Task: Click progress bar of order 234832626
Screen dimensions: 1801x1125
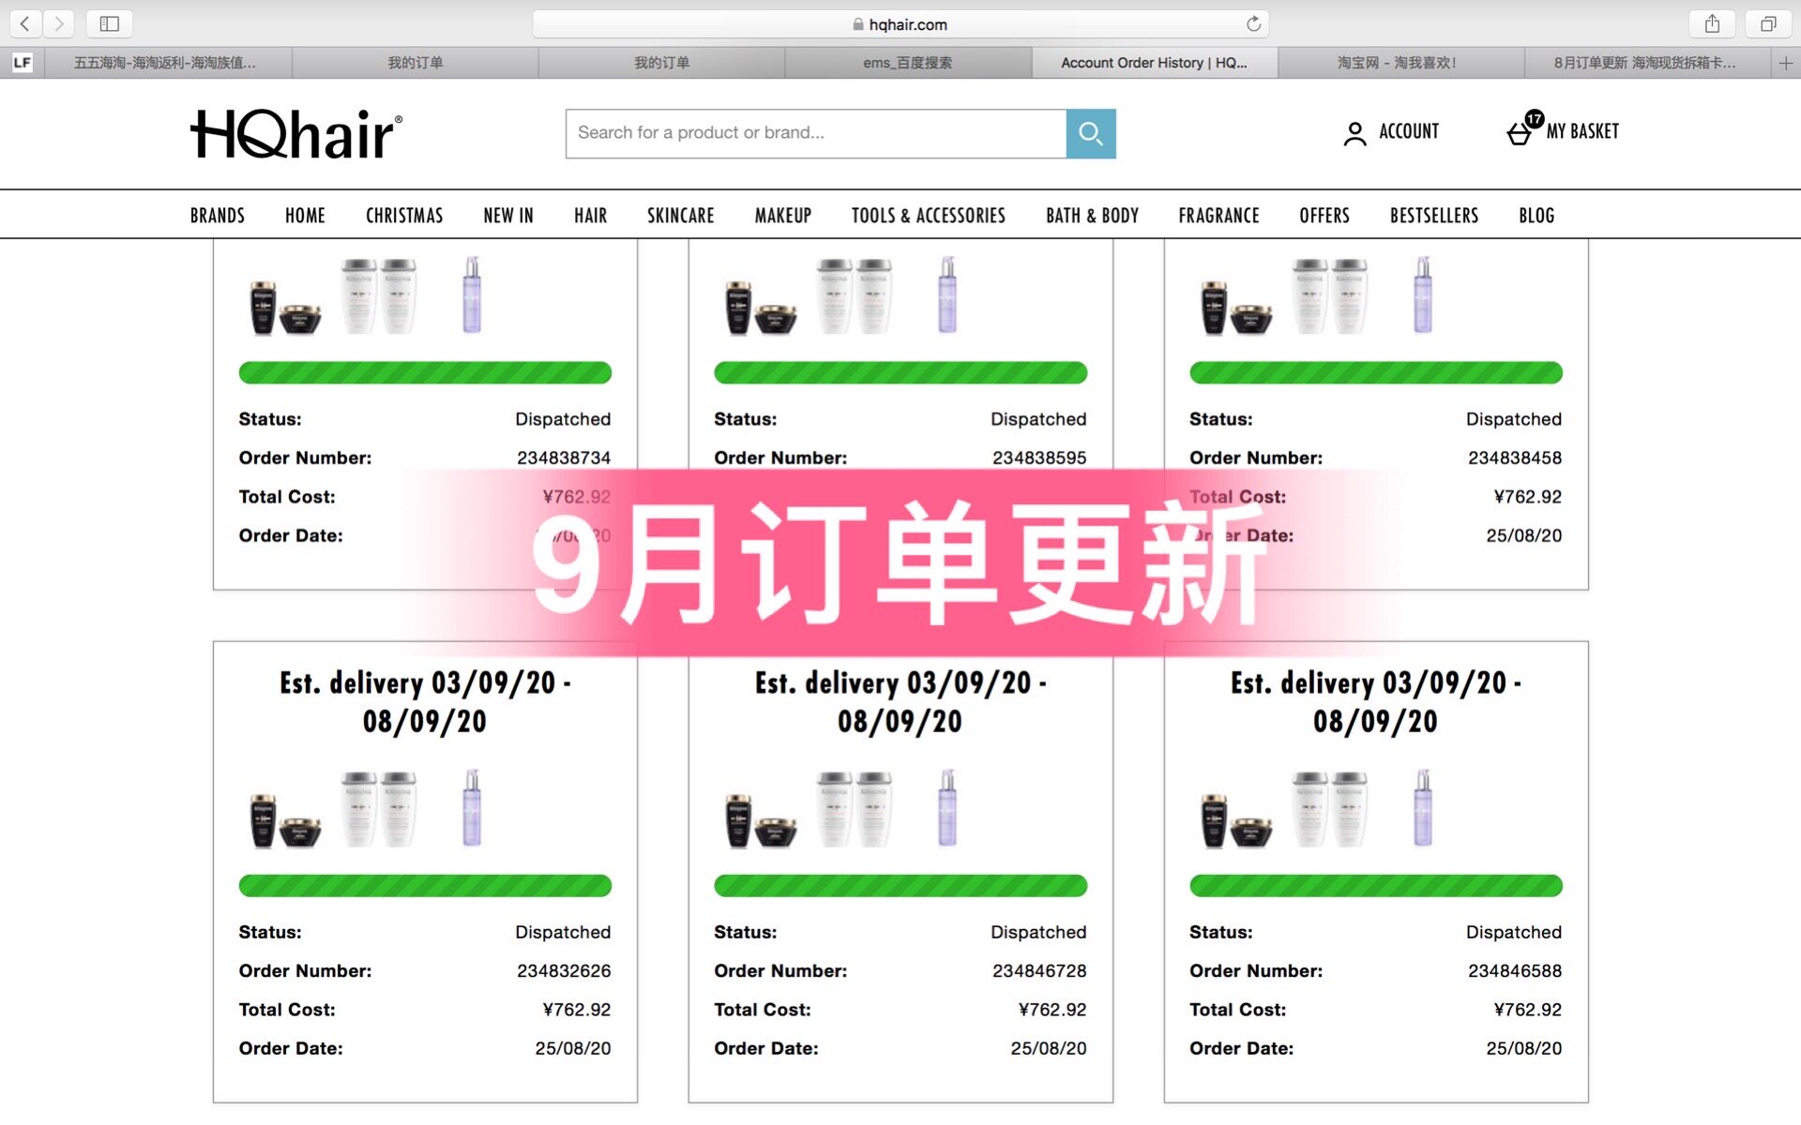Action: pos(425,885)
